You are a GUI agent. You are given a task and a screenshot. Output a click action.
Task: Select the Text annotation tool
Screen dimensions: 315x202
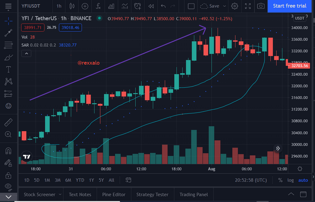tap(8, 70)
